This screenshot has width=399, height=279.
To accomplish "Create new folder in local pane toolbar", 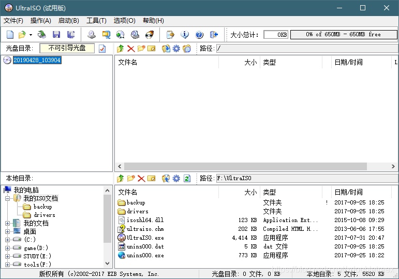I will [131, 178].
